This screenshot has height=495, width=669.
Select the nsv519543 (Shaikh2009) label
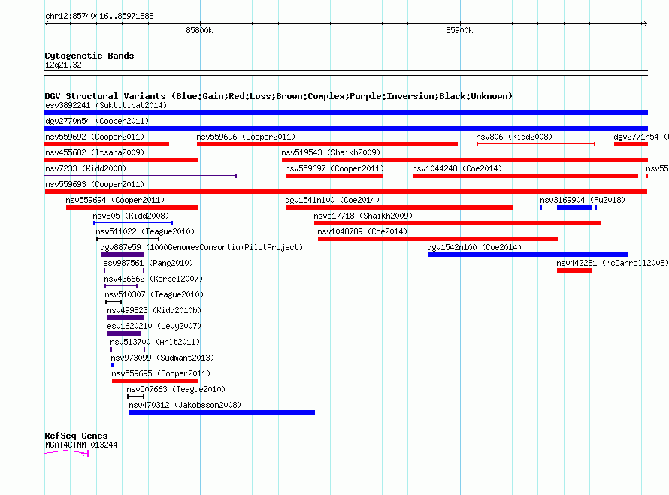(331, 152)
